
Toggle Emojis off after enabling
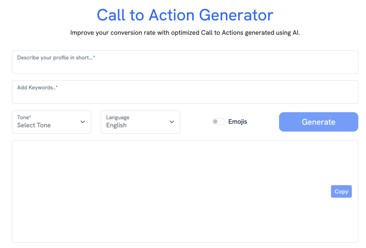point(218,121)
